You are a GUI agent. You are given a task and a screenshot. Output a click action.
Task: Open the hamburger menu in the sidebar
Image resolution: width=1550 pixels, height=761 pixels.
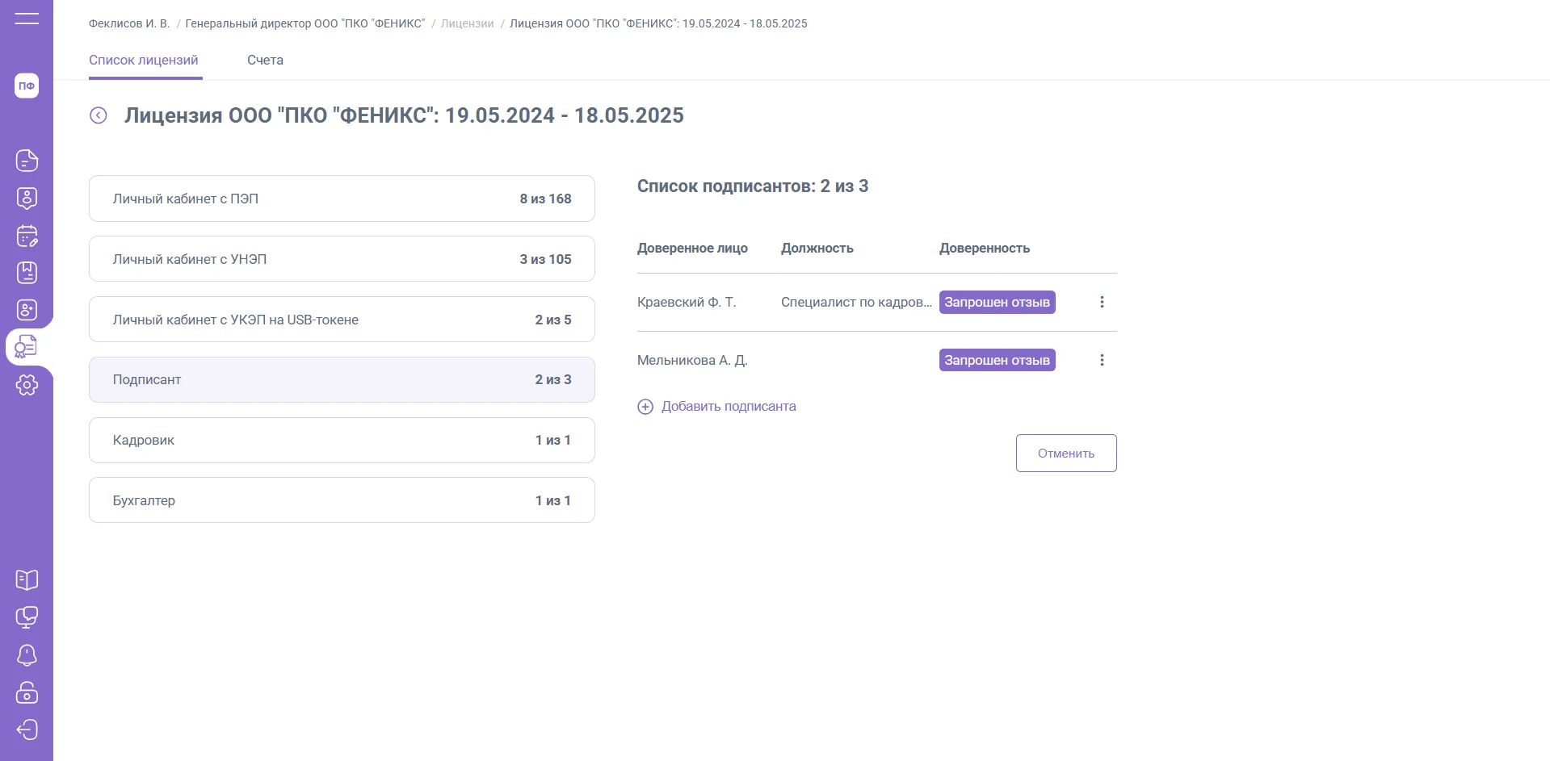[27, 19]
